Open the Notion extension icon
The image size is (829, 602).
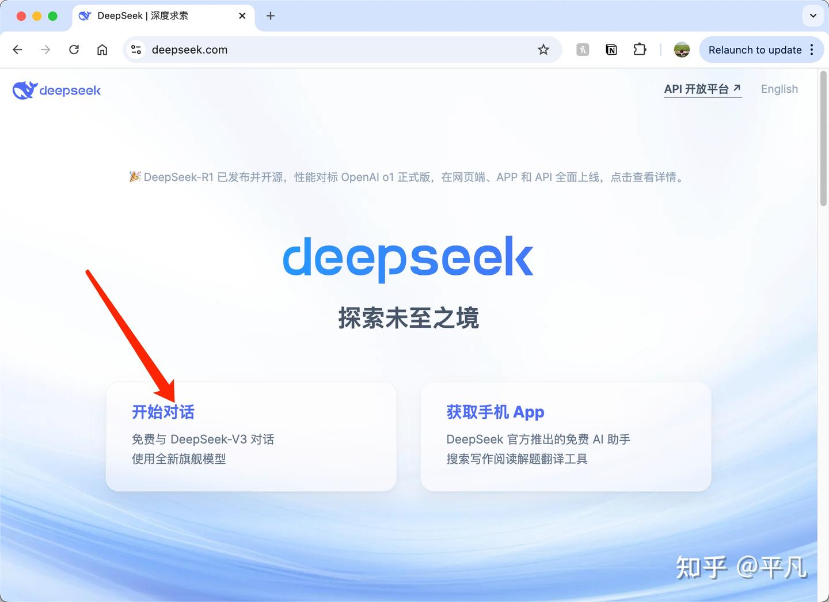pyautogui.click(x=611, y=50)
